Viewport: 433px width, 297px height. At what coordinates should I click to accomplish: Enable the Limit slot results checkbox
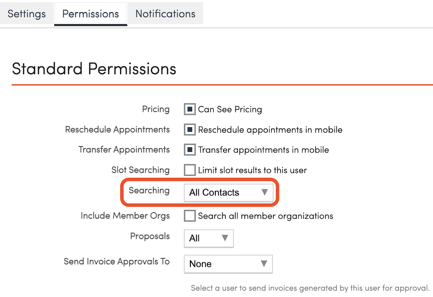point(190,170)
